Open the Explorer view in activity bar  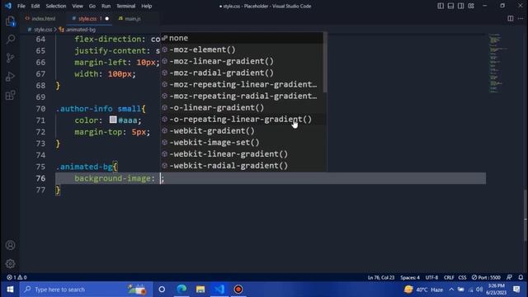(11, 21)
